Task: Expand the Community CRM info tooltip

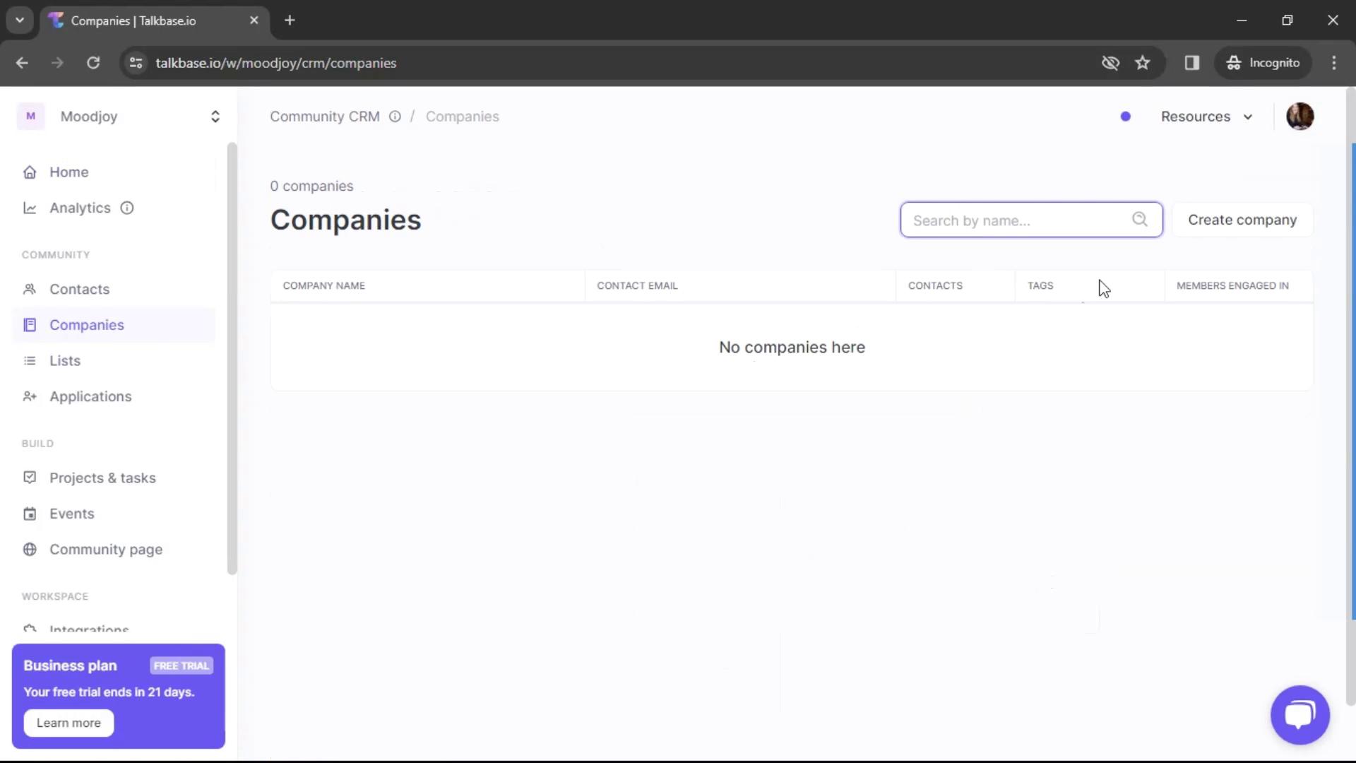Action: [395, 117]
